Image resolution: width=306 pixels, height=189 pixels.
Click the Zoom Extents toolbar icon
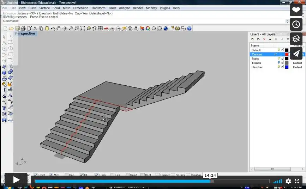coord(83,29)
